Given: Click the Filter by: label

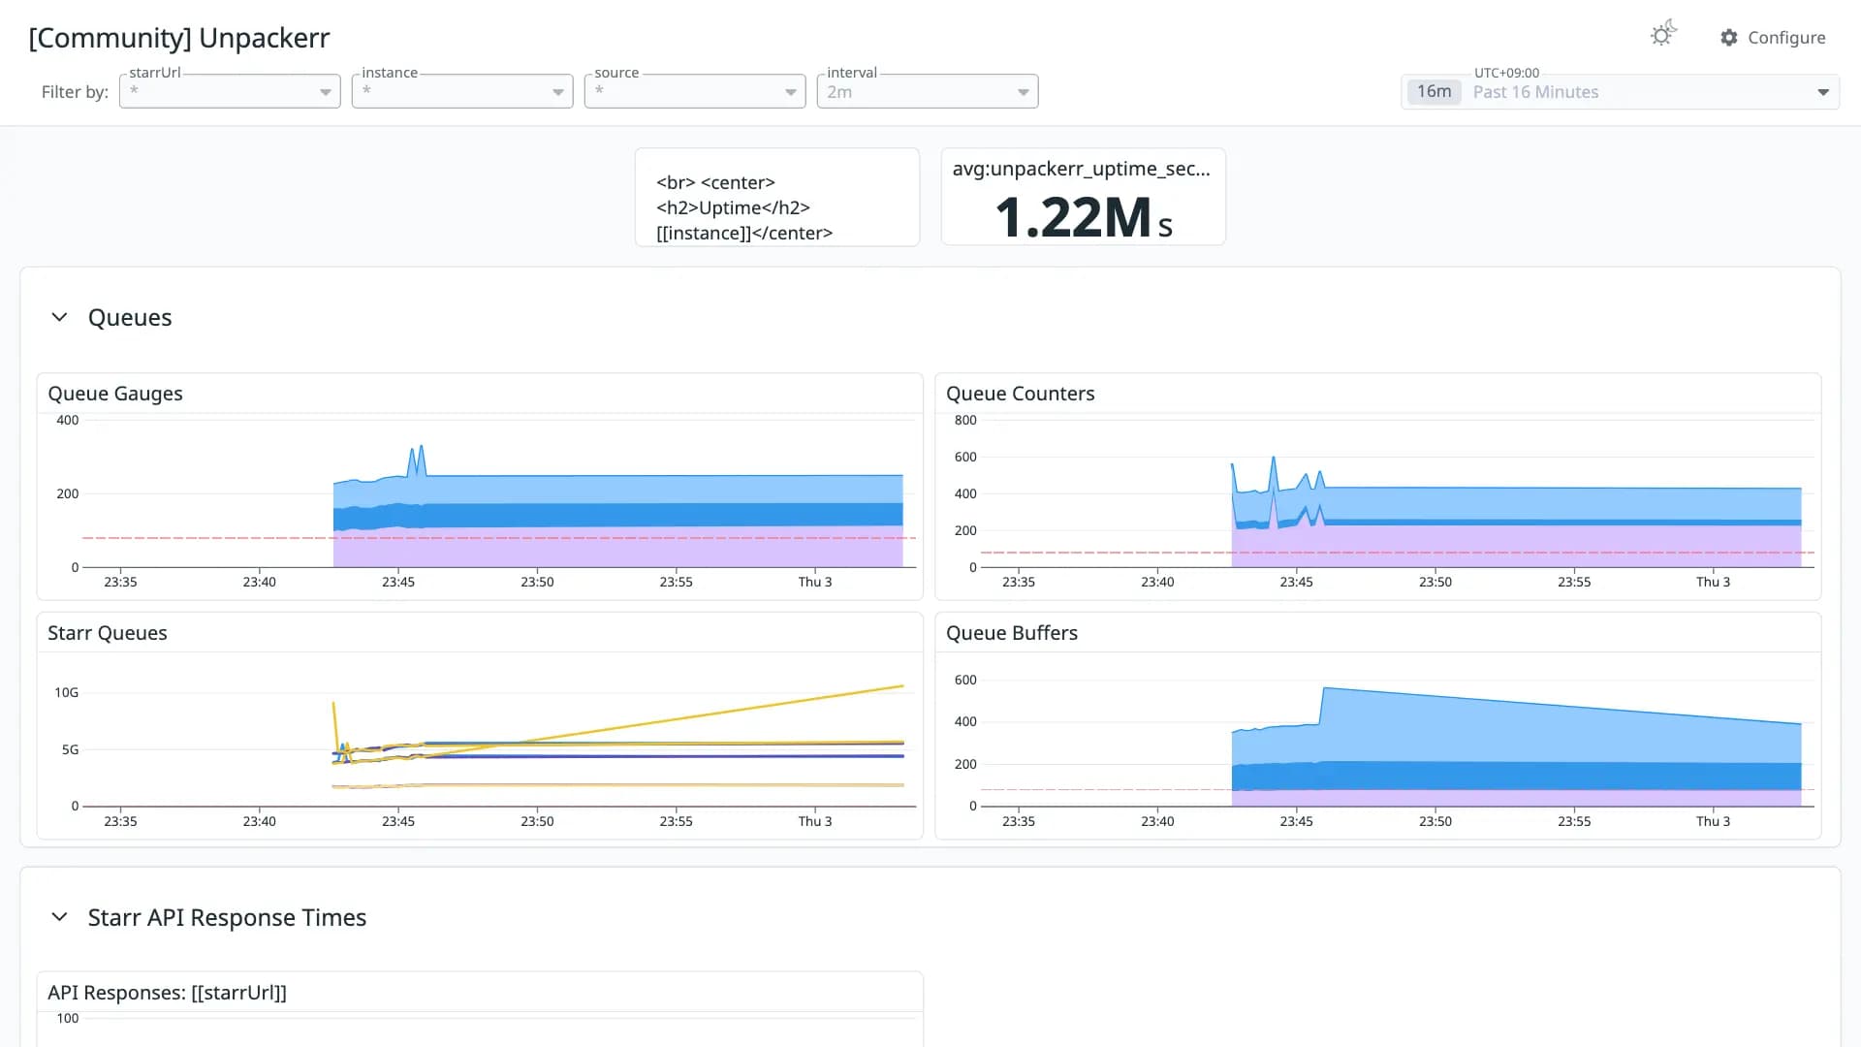Looking at the screenshot, I should coord(75,92).
